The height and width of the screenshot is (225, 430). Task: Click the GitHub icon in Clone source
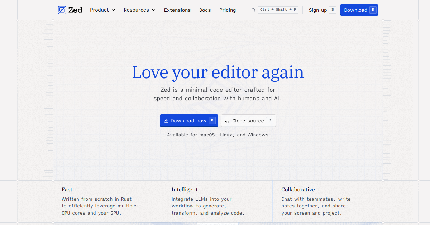coord(227,121)
